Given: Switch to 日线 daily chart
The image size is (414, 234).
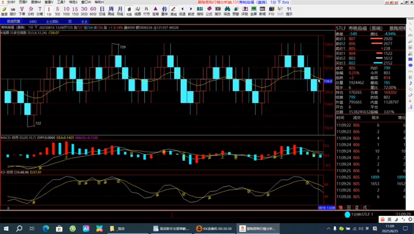Looking at the screenshot, I should point(102,11).
